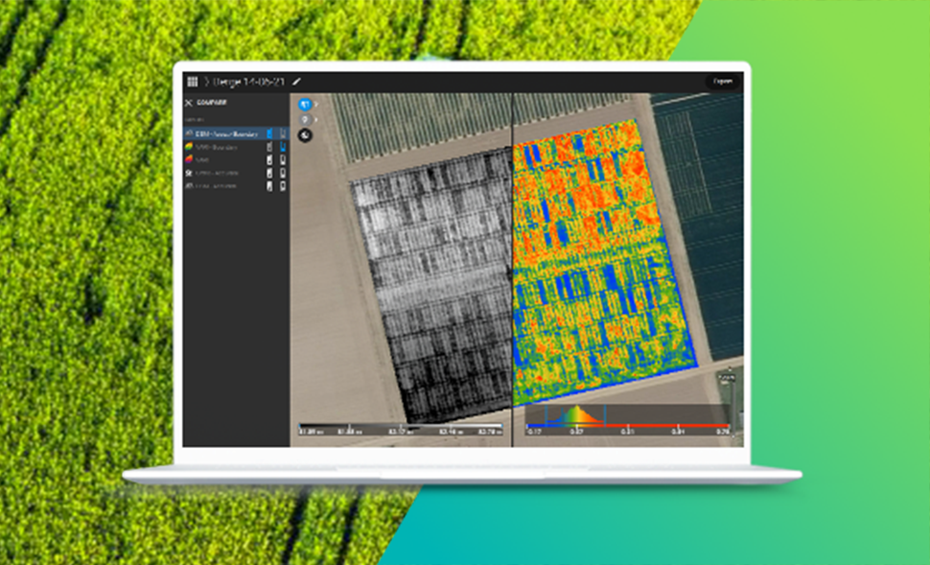Viewport: 930px width, 565px height.
Task: Toggle the fifth layer's right-pane display button
Action: [283, 186]
